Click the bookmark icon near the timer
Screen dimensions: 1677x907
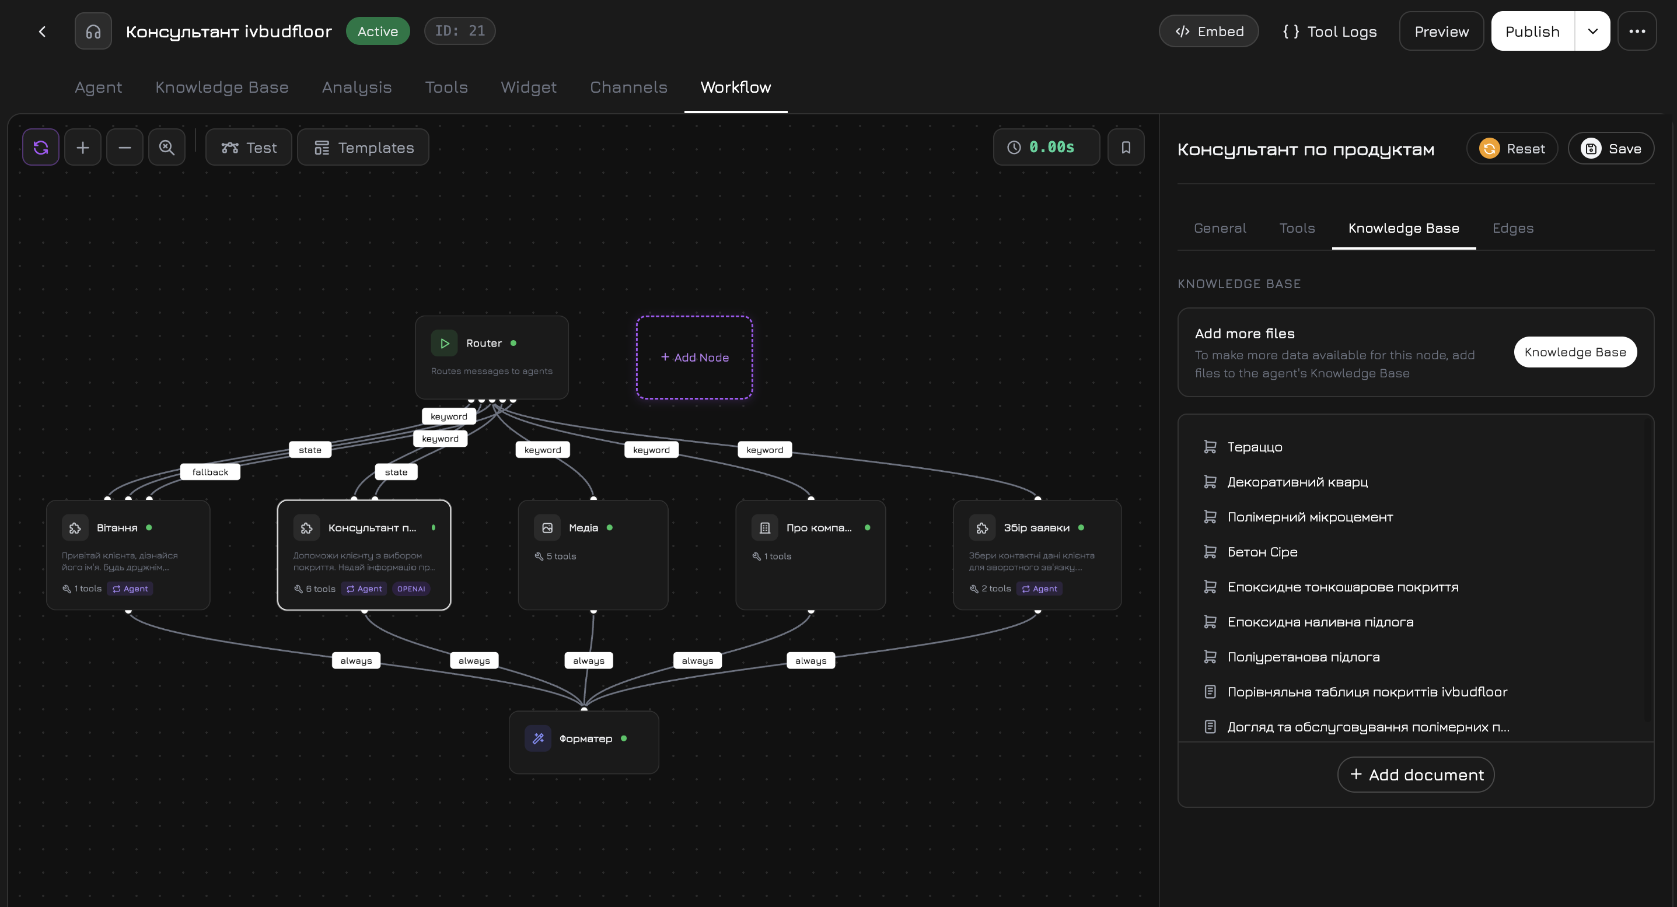click(x=1126, y=147)
